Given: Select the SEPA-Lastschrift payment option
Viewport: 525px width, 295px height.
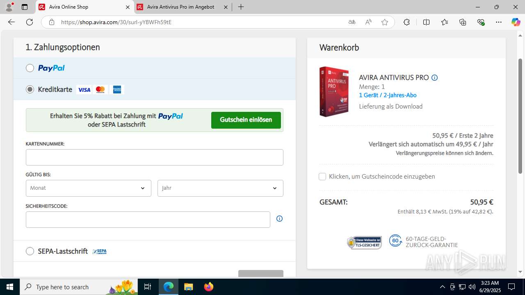Looking at the screenshot, I should pos(30,251).
